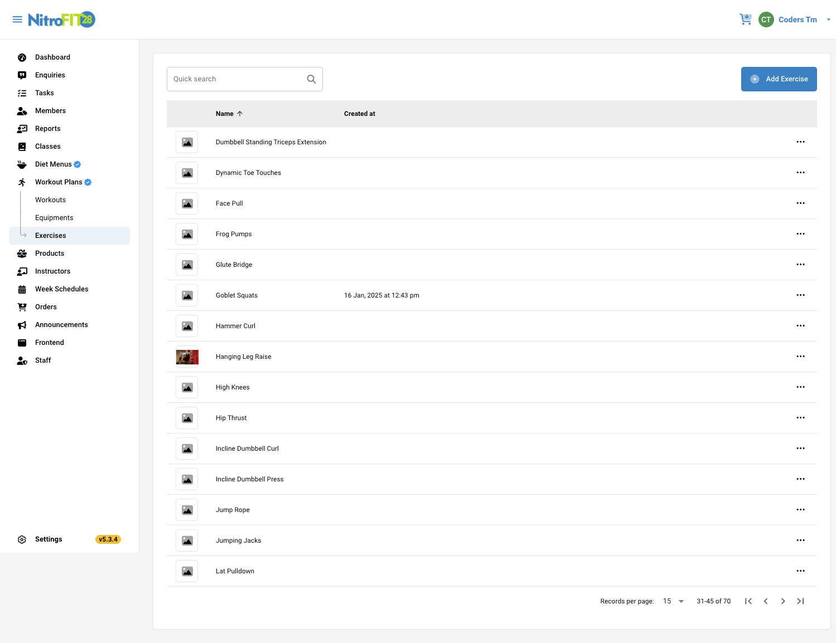Open the Records per page dropdown
This screenshot has width=836, height=643.
coord(674,601)
